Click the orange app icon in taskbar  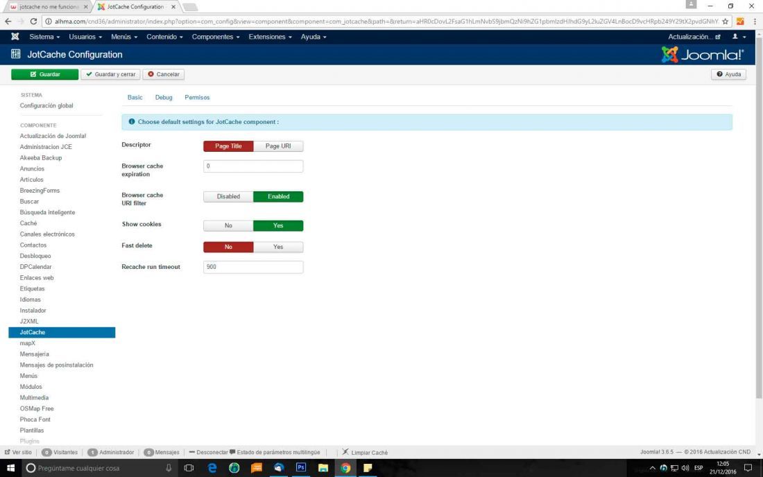tap(256, 468)
